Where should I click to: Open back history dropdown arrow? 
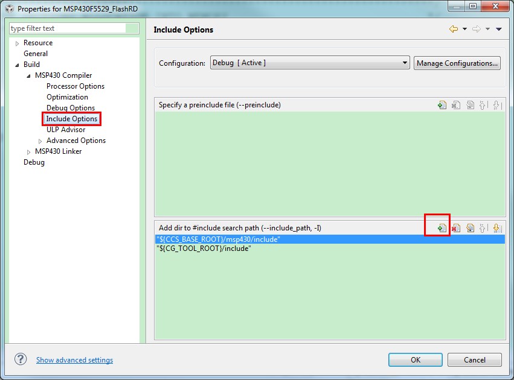click(464, 29)
